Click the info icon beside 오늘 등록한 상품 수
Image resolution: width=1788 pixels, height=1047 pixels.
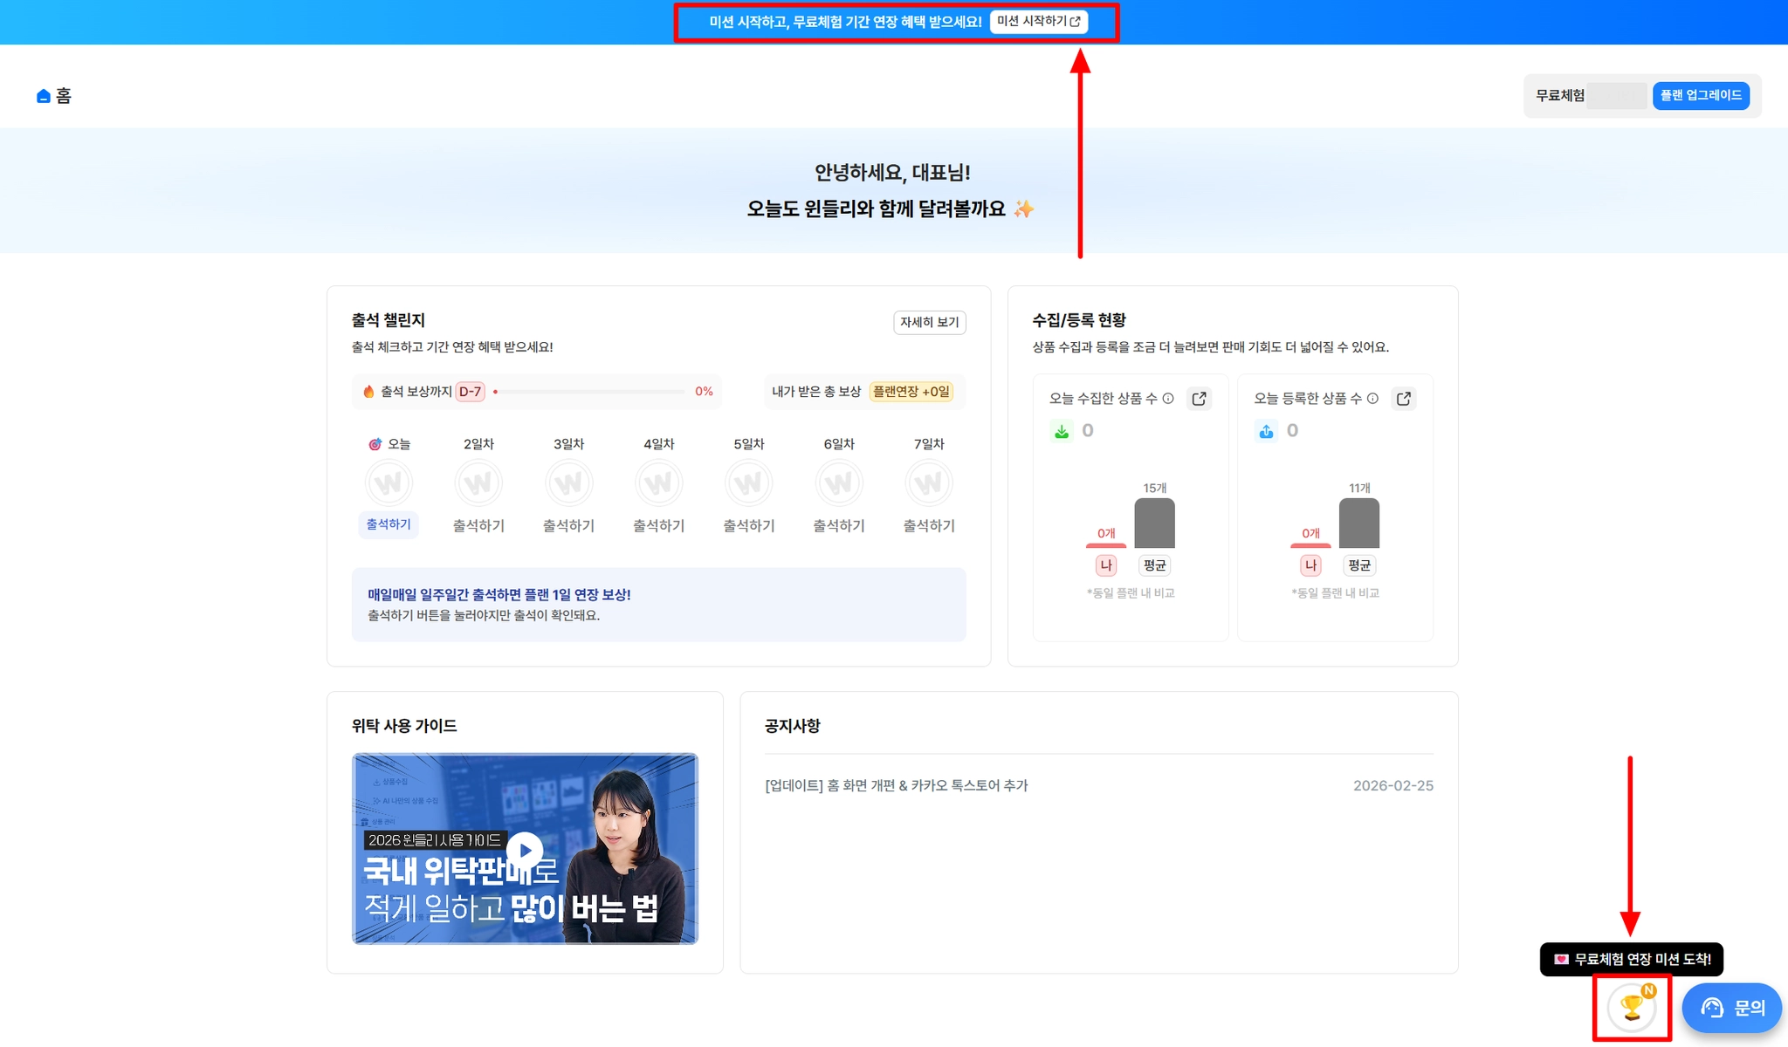point(1373,399)
